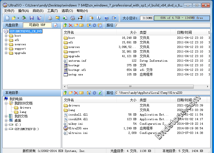The image size is (214, 153).
Task: Click the disc pane red Delete icon
Action: coord(71,25)
